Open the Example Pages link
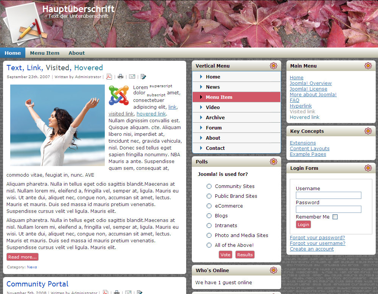This screenshot has width=378, height=294. [x=308, y=154]
